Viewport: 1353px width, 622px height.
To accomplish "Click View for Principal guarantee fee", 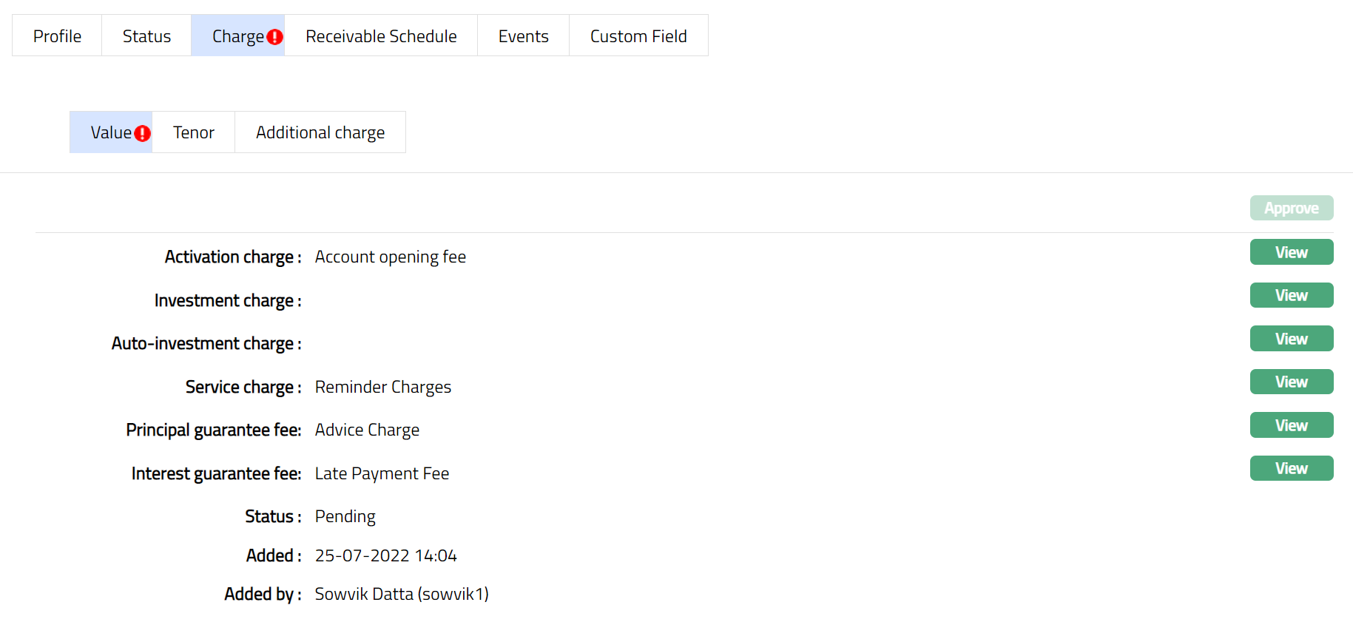I will [1291, 425].
